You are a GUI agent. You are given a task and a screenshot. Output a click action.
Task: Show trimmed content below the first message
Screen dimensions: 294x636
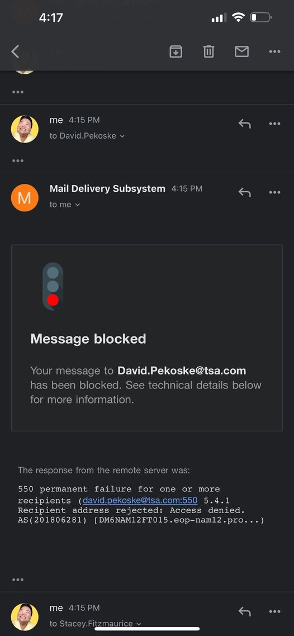[18, 92]
